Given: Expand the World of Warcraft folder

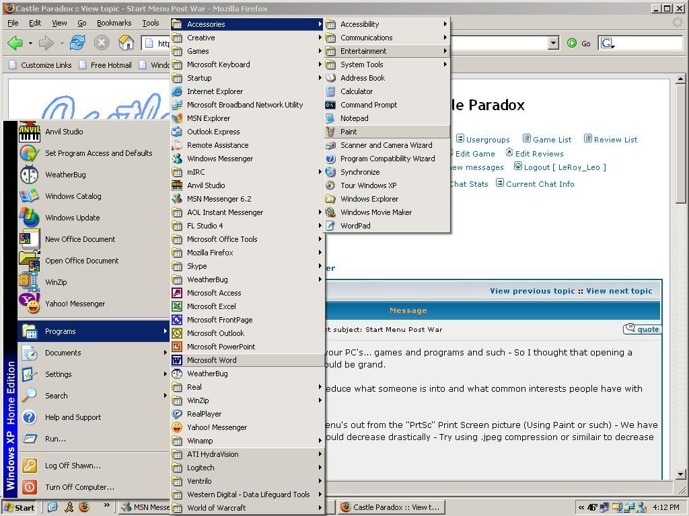Looking at the screenshot, I should click(x=248, y=508).
